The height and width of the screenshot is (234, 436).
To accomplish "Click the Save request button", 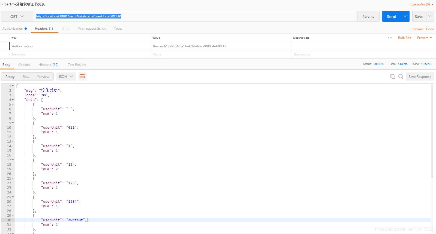I will pos(419,16).
